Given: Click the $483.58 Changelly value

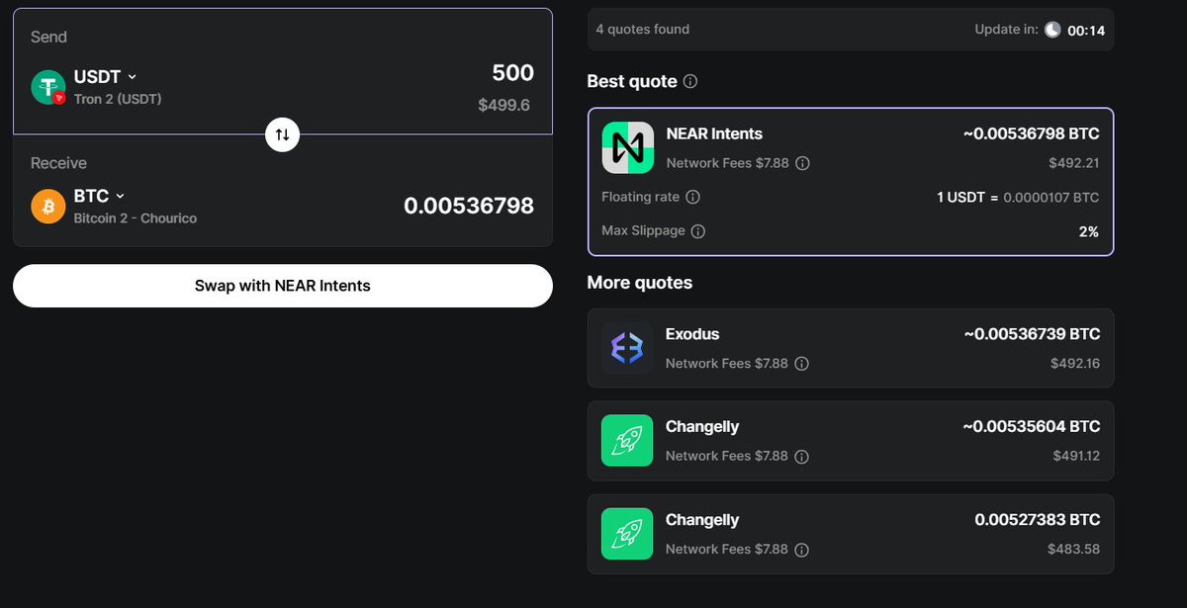Looking at the screenshot, I should coord(1075,549).
